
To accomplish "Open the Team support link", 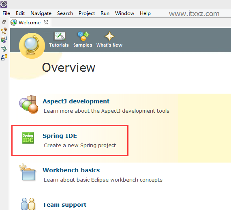I will 64,205.
